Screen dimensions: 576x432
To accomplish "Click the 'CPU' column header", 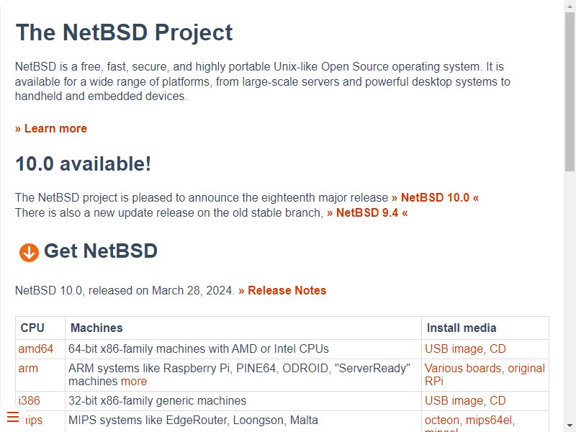I will point(32,328).
